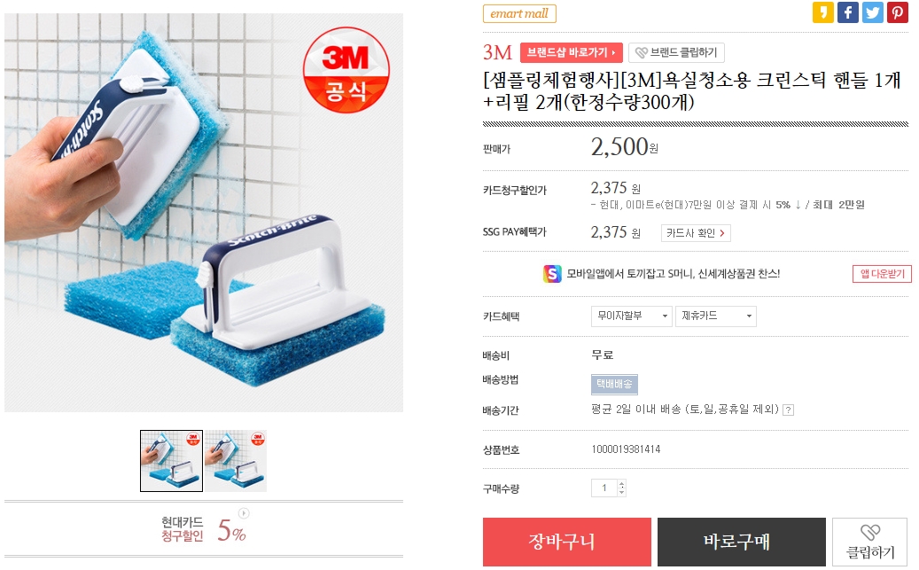
Task: Click the SSG Pay 'S' app icon
Action: pyautogui.click(x=552, y=274)
